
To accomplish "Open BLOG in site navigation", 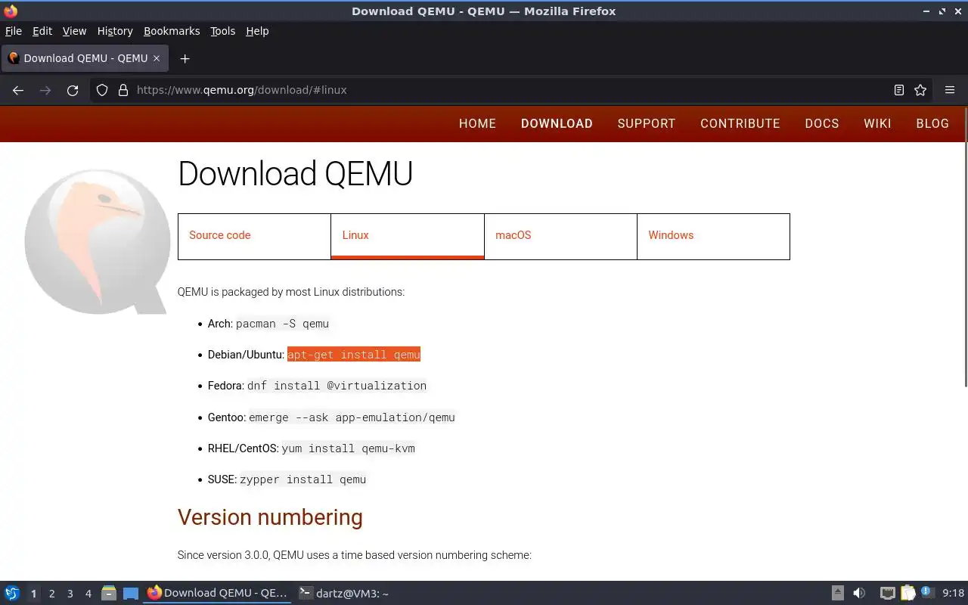I will tap(932, 123).
